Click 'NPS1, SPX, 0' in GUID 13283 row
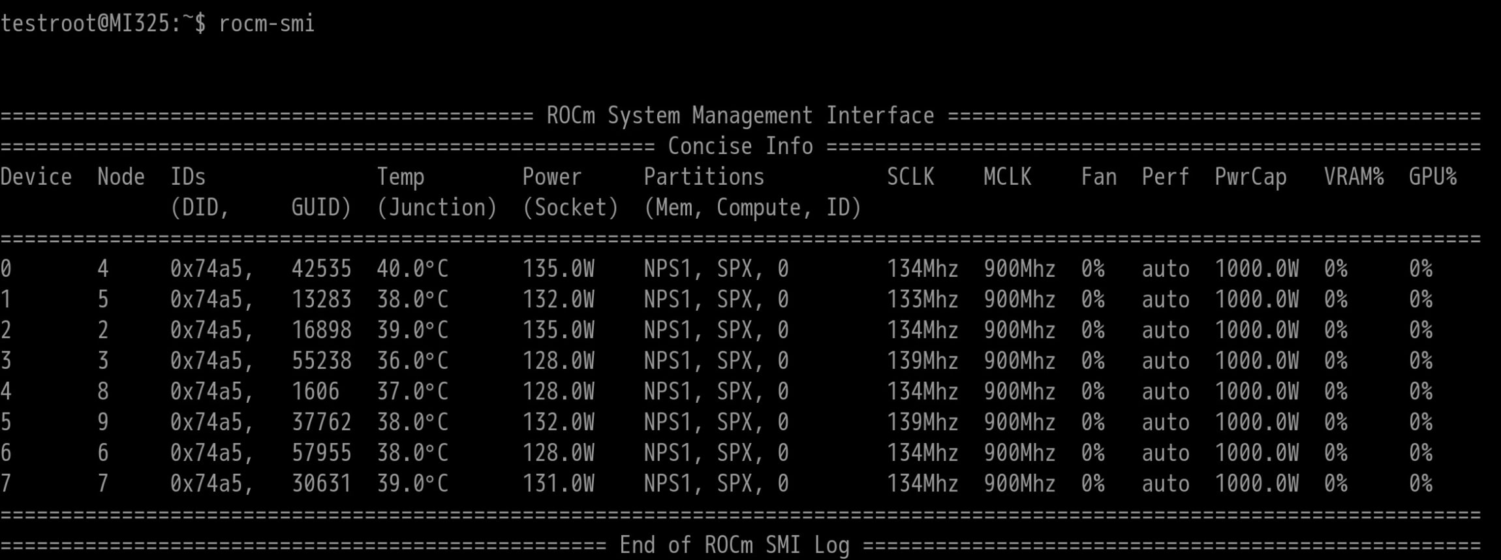Viewport: 1501px width, 560px height. (x=716, y=300)
